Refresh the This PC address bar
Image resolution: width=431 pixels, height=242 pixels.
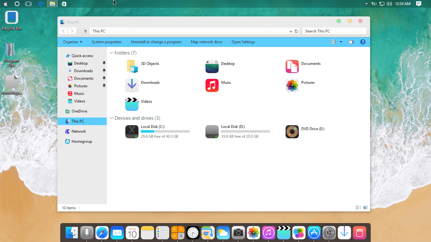[296, 31]
